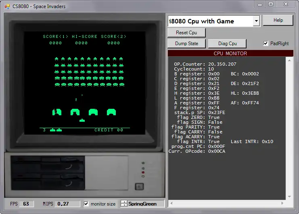Click the CPU monitor vertical scrollbar down arrow

tap(289, 197)
